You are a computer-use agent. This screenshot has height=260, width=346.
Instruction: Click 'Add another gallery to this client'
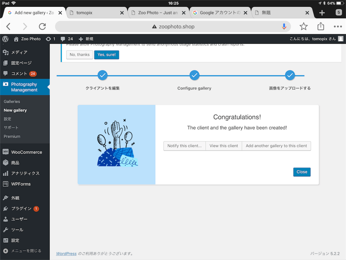click(276, 146)
